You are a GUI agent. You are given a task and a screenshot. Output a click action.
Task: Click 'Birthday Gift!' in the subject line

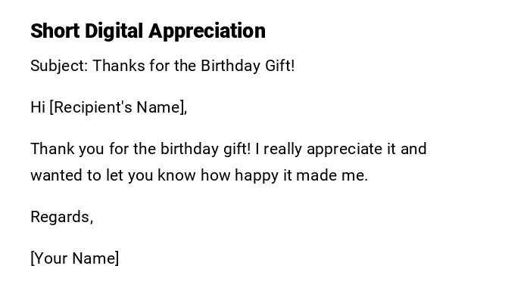(248, 66)
